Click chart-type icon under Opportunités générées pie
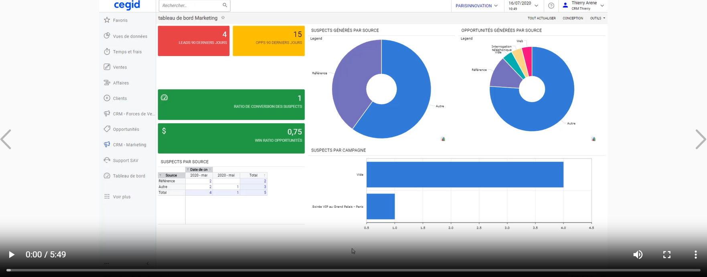The height and width of the screenshot is (277, 707). [593, 139]
